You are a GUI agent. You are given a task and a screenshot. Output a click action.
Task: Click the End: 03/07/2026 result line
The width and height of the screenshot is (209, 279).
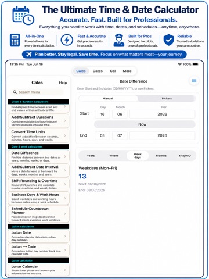pyautogui.click(x=92, y=190)
